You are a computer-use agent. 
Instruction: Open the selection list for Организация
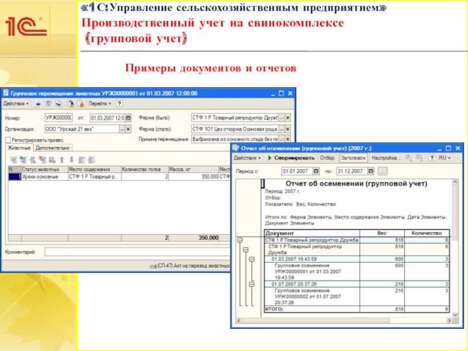click(x=122, y=129)
